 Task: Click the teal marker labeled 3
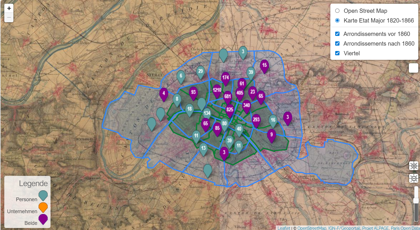tap(243, 53)
